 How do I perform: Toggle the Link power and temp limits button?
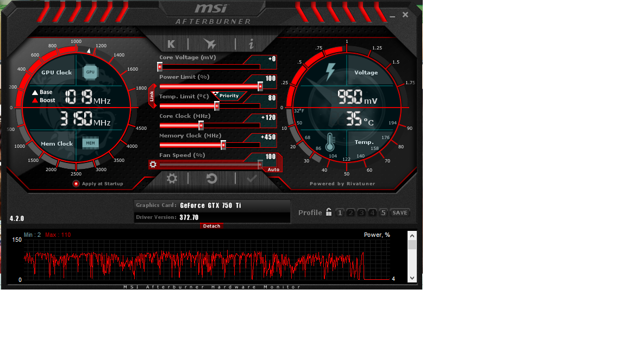tap(152, 96)
